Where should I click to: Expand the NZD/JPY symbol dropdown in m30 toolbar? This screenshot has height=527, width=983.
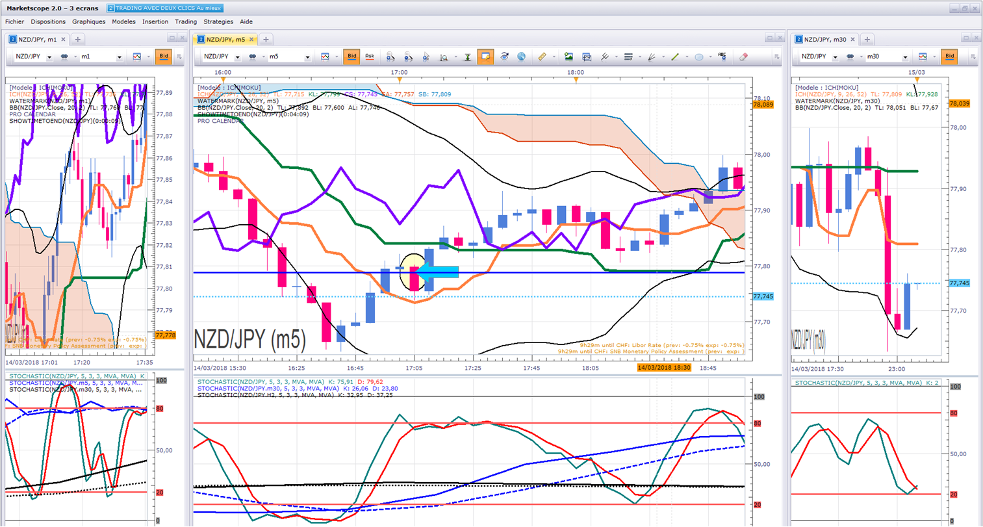pos(836,57)
